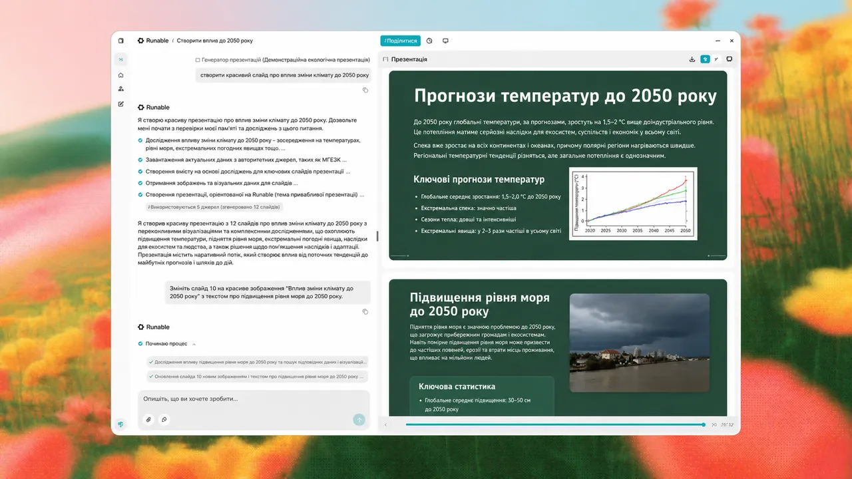
Task: Click 'Сезони тепла: довші та інтенсивніші' bullet
Action: tap(469, 220)
